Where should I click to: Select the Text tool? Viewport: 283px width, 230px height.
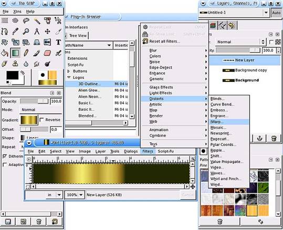point(58,42)
